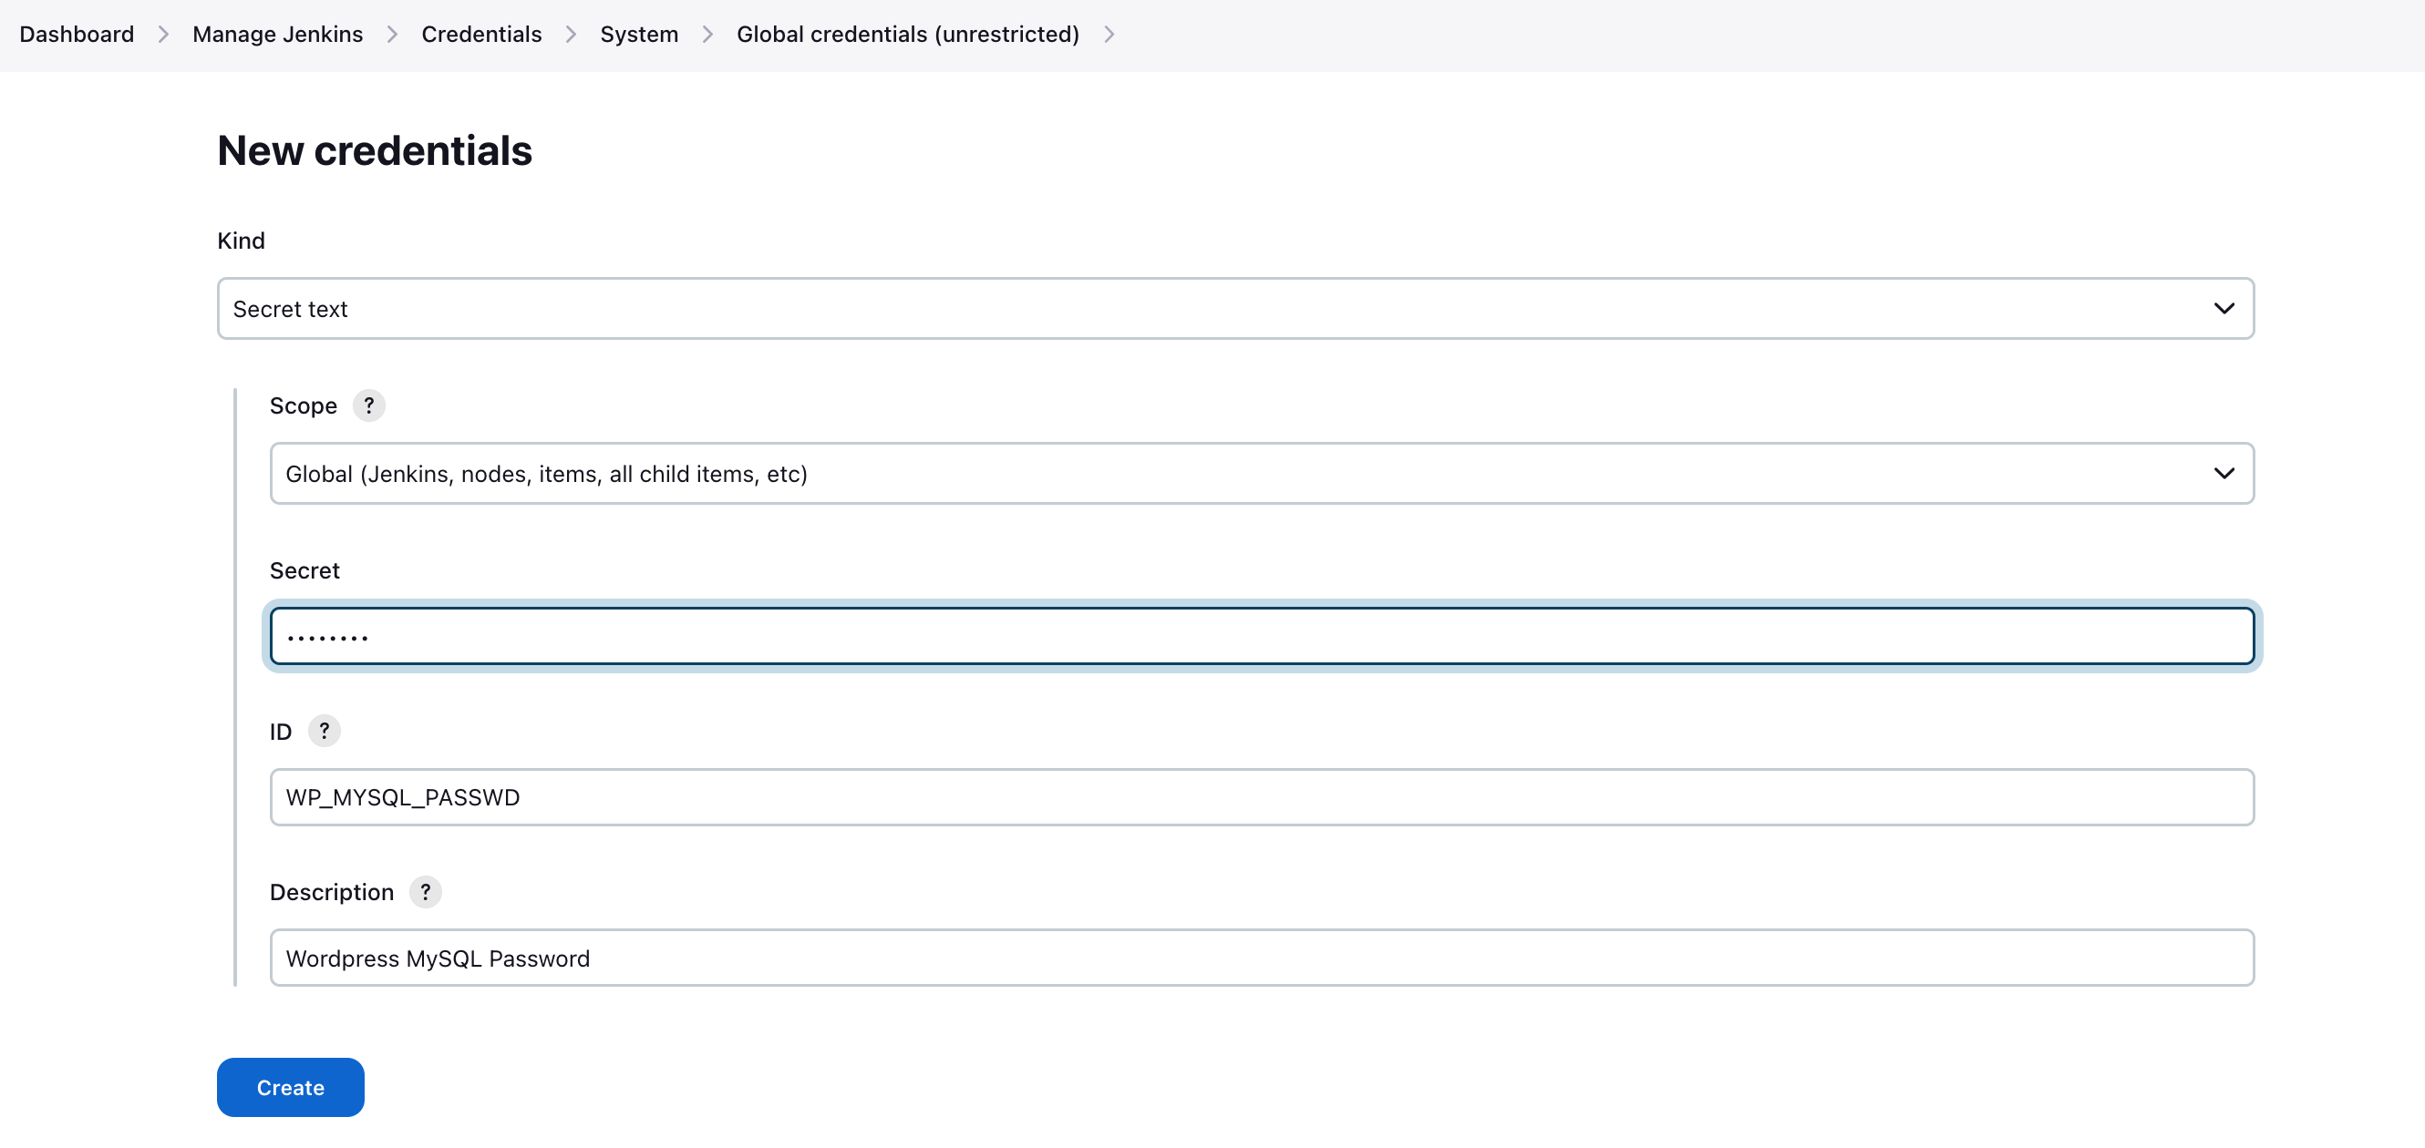Open the System breadcrumb link
This screenshot has width=2425, height=1148.
click(638, 35)
